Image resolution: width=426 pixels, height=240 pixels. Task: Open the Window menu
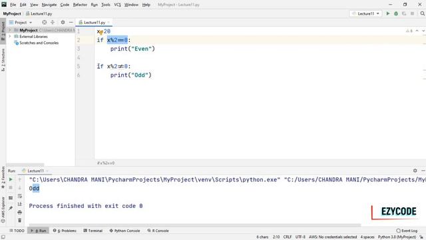tap(131, 5)
